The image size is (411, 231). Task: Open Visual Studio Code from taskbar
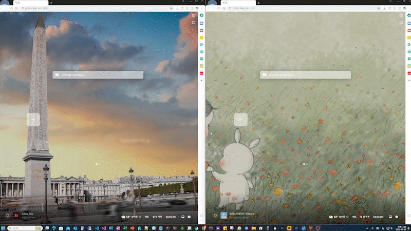point(97,228)
